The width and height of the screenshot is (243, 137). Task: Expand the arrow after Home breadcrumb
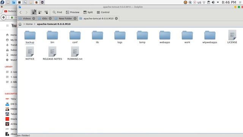[x=35, y=24]
